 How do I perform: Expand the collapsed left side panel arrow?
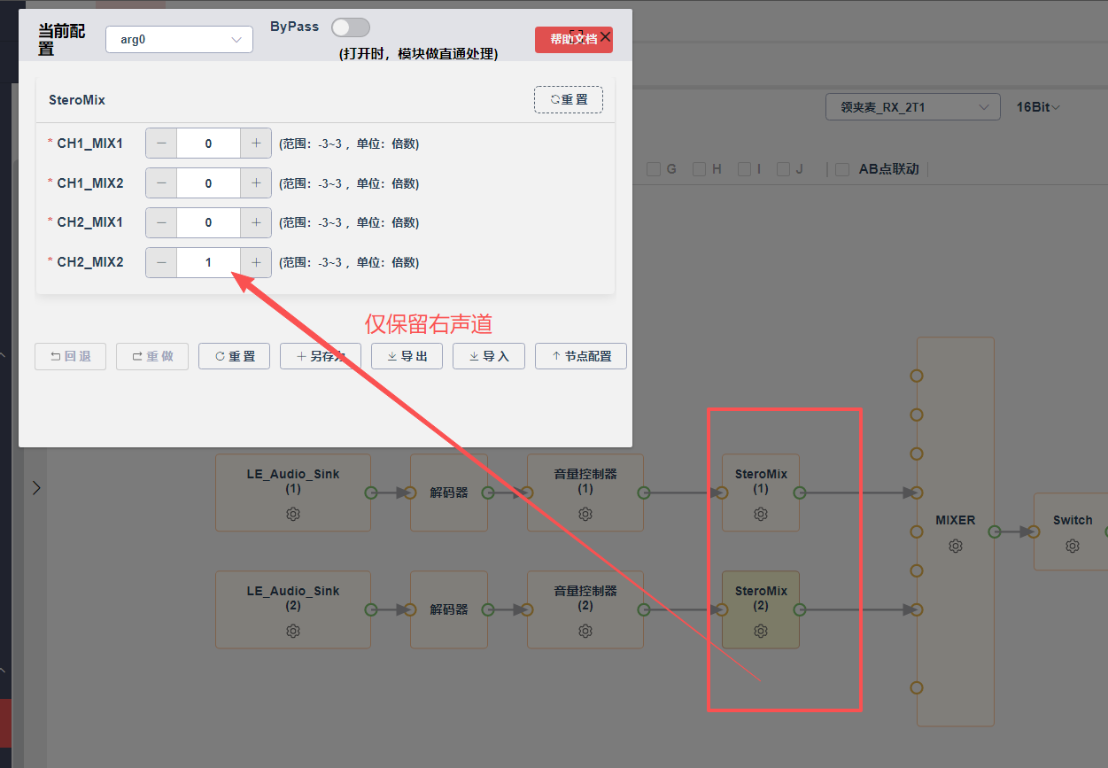pos(36,488)
